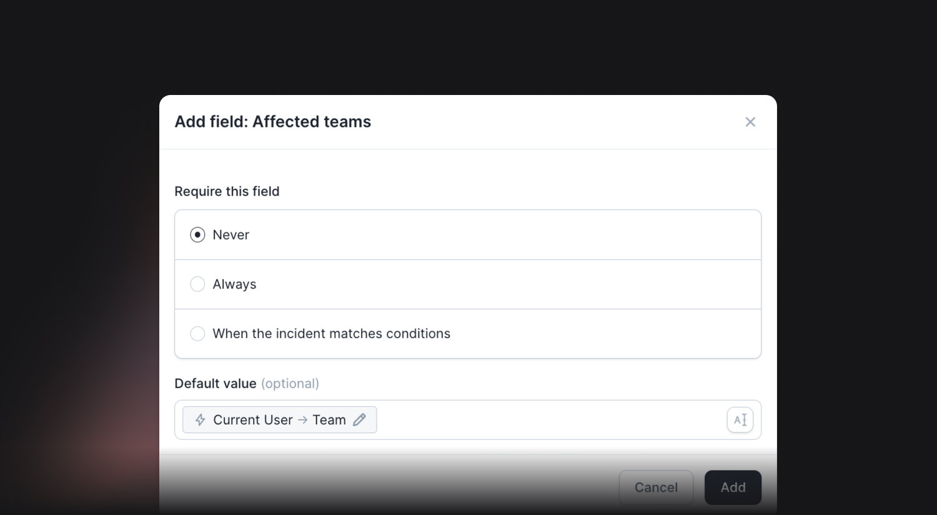937x515 pixels.
Task: Confirm with the Add button
Action: [733, 487]
